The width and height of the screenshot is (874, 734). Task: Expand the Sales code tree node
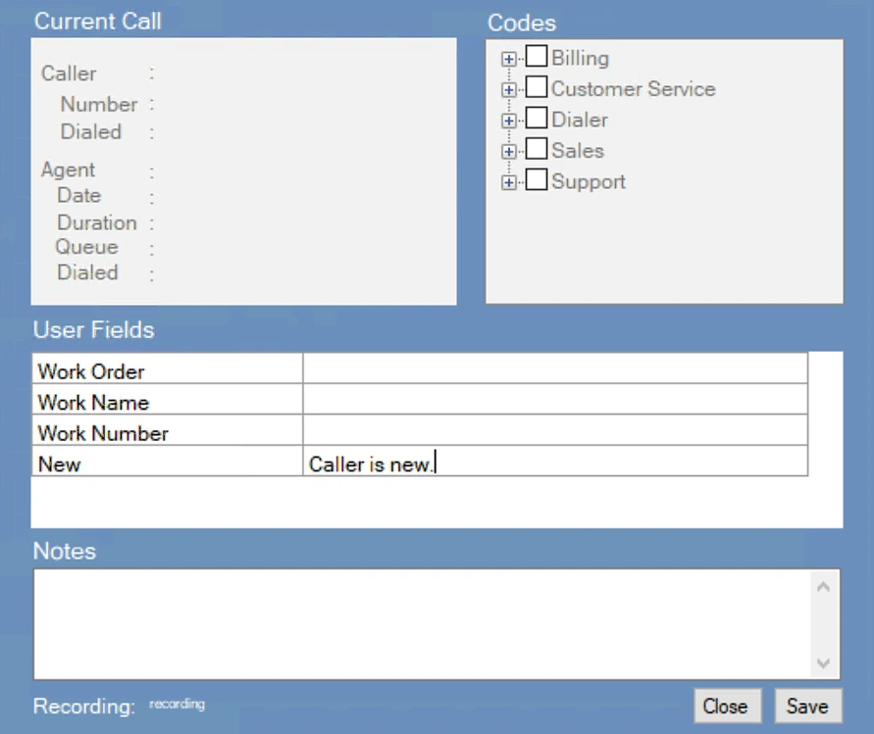tap(508, 152)
